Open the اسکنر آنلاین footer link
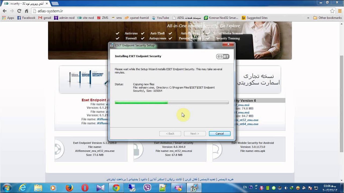Image resolution: width=344 pixels, height=193 pixels. pos(157,179)
